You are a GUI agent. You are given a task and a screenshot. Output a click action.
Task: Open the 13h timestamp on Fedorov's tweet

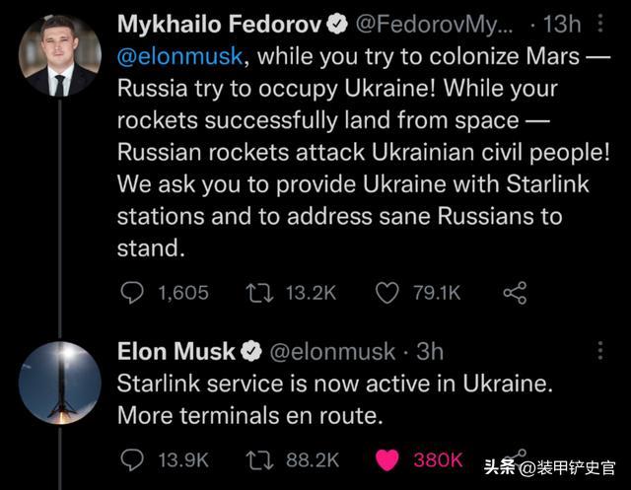(562, 24)
